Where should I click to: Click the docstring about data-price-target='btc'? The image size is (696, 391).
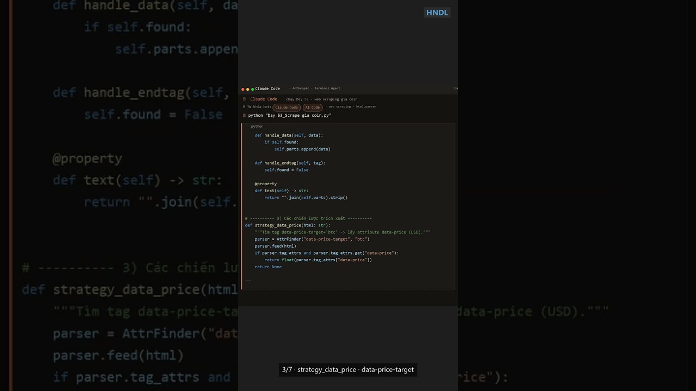pos(343,232)
